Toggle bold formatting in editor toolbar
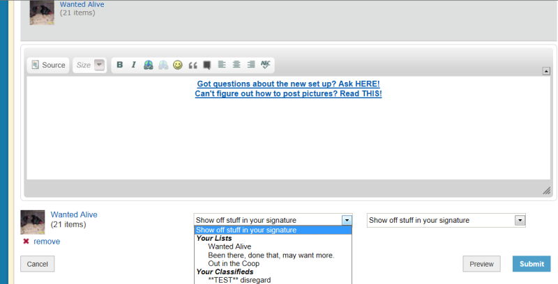Screen dimensions: 558x284 [120, 65]
